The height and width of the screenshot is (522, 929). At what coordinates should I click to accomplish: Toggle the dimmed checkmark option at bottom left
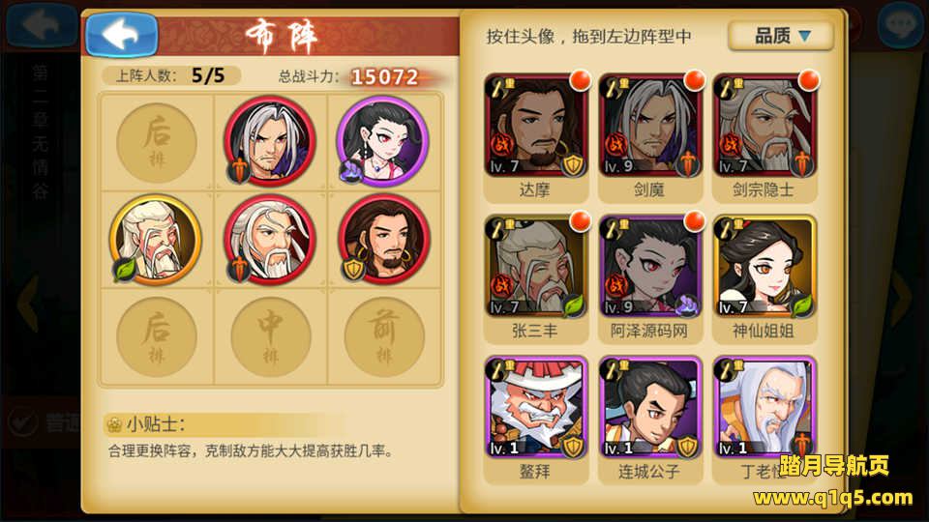pyautogui.click(x=22, y=421)
